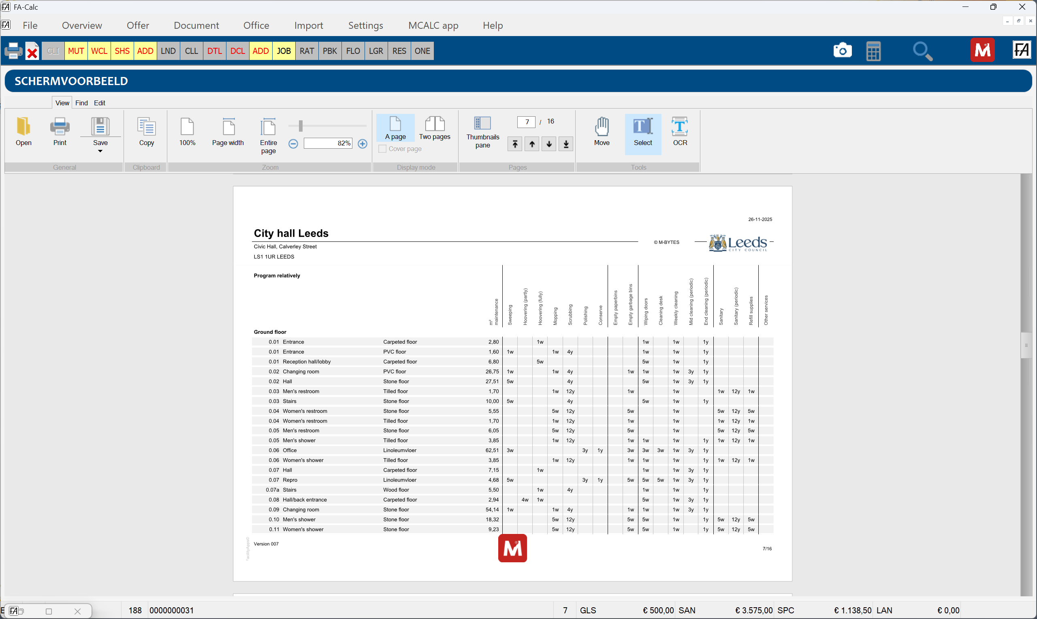Click the JOB toolbar button
This screenshot has height=619, width=1037.
click(284, 51)
